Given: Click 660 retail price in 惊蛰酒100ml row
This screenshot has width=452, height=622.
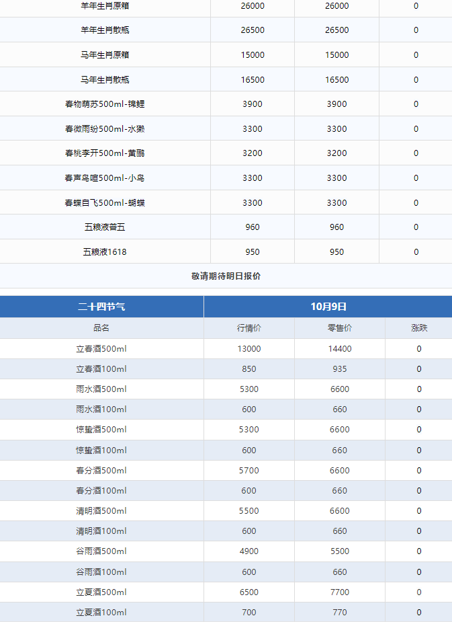Looking at the screenshot, I should pyautogui.click(x=340, y=451).
